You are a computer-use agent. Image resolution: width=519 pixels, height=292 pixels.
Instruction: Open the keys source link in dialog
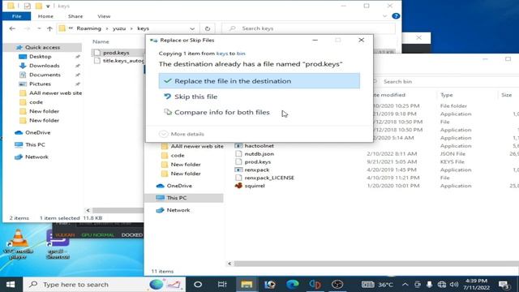click(x=221, y=54)
